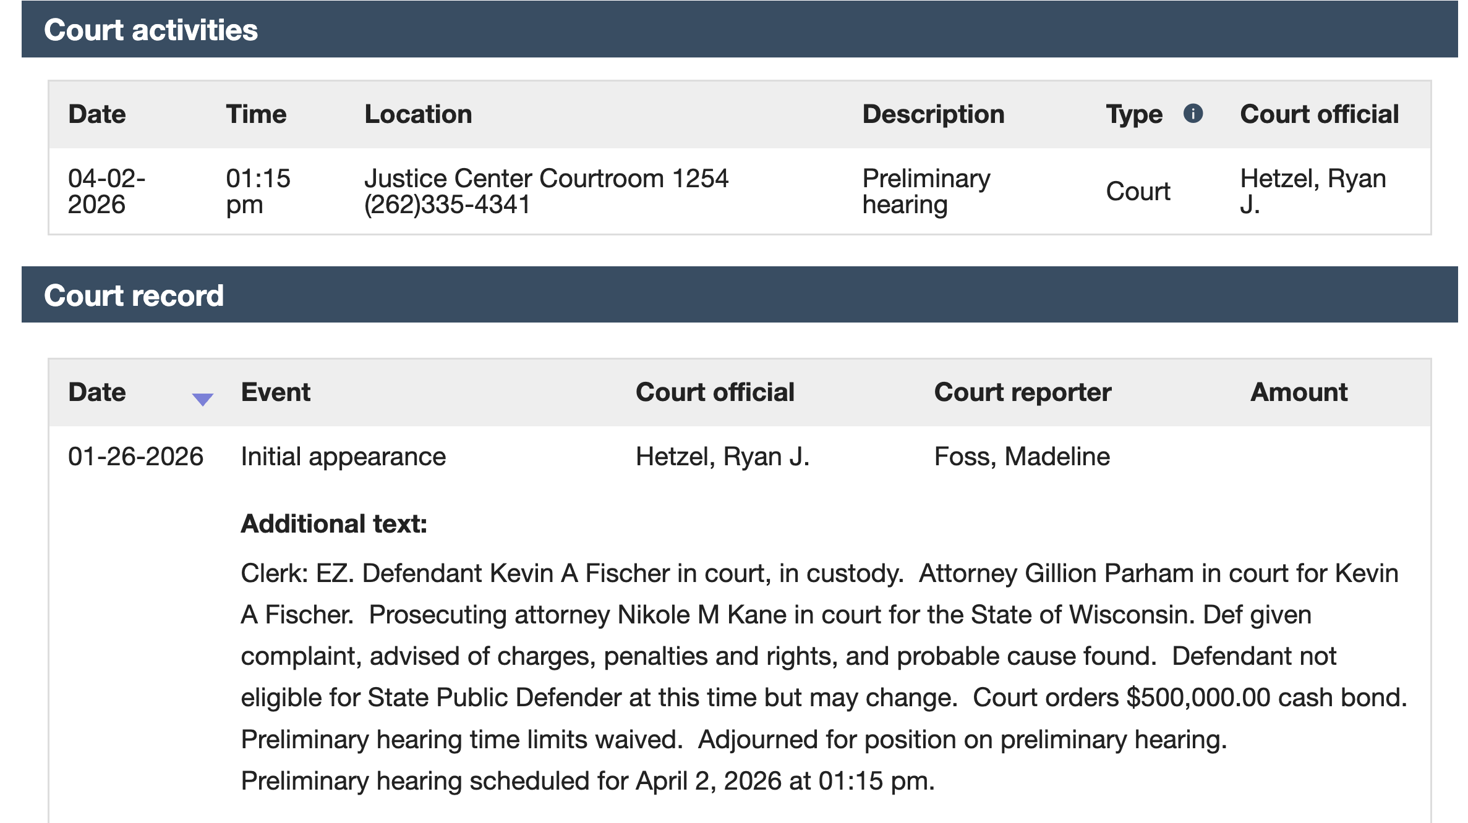The height and width of the screenshot is (823, 1468).
Task: Click the info icon beside Type
Action: [x=1193, y=114]
